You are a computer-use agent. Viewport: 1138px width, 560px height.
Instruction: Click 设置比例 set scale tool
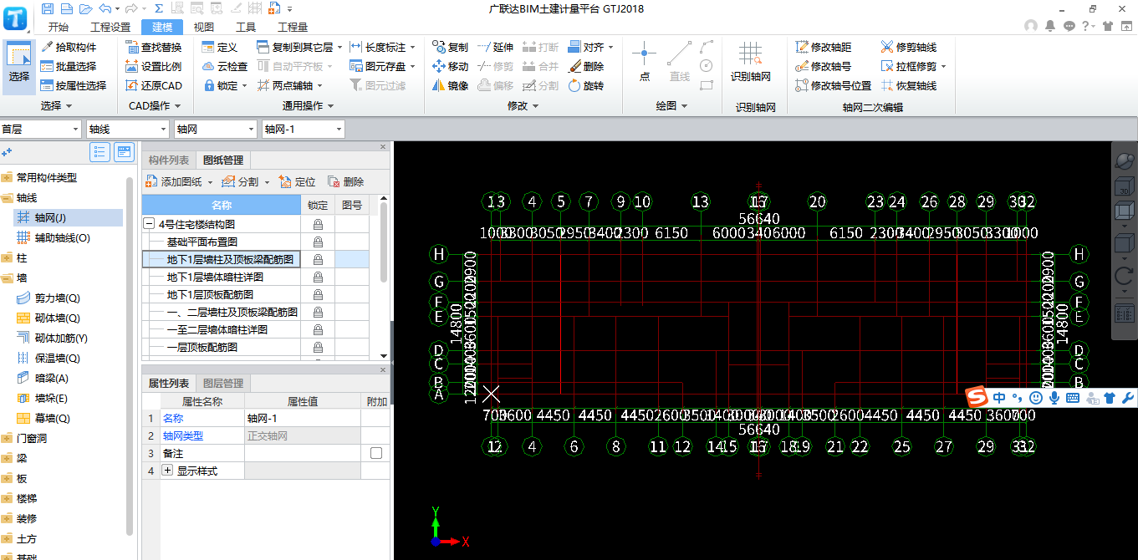(x=153, y=66)
